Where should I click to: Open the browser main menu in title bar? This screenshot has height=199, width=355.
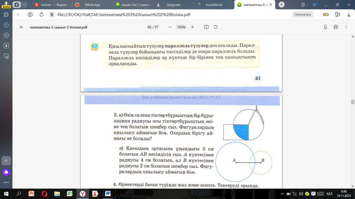(315, 4)
